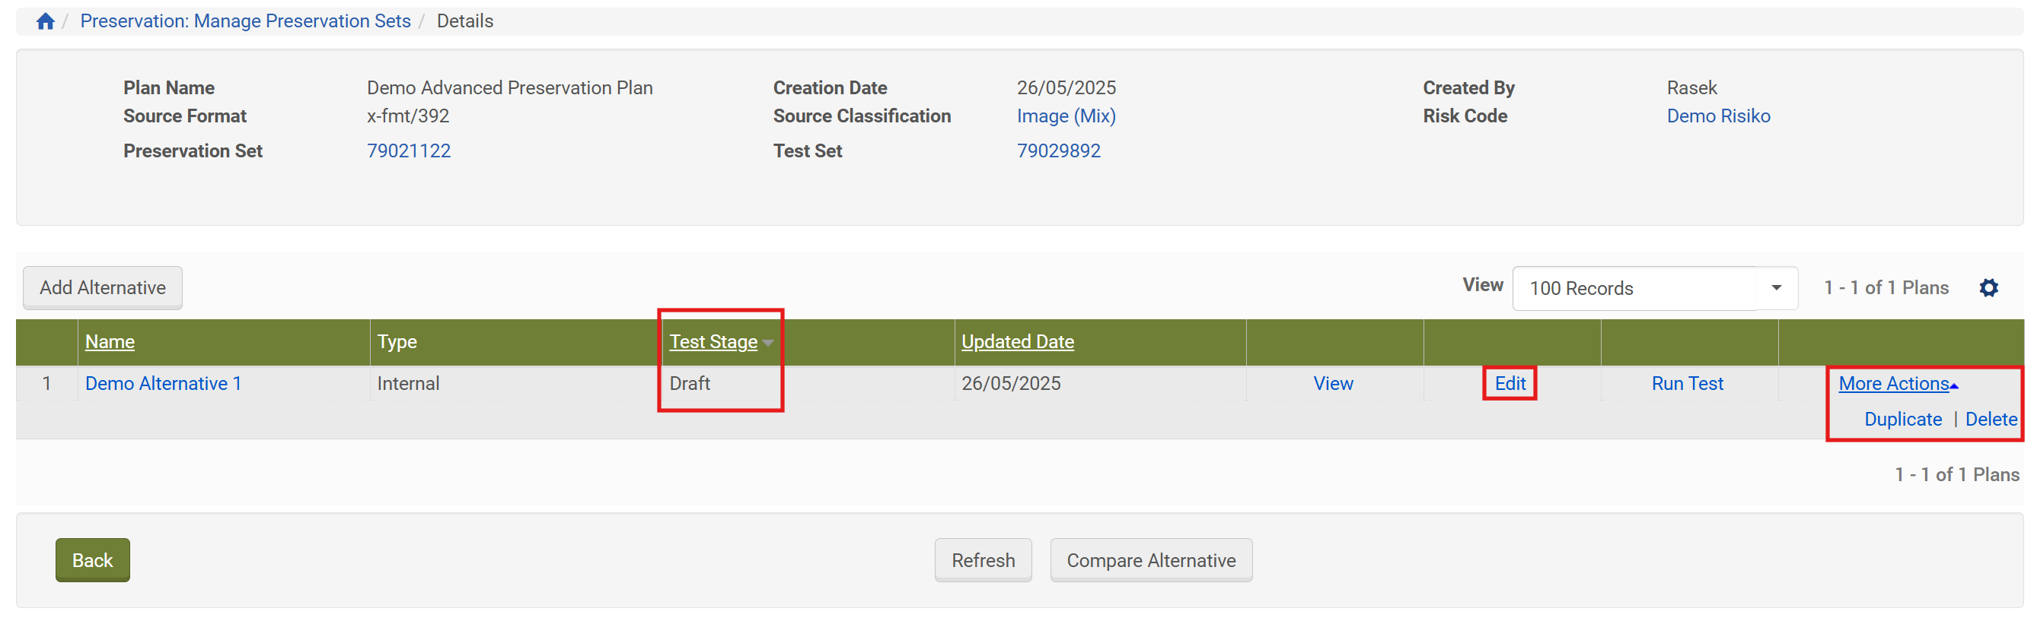Open the View records dropdown
Viewport: 2034px width, 621px height.
click(1654, 288)
